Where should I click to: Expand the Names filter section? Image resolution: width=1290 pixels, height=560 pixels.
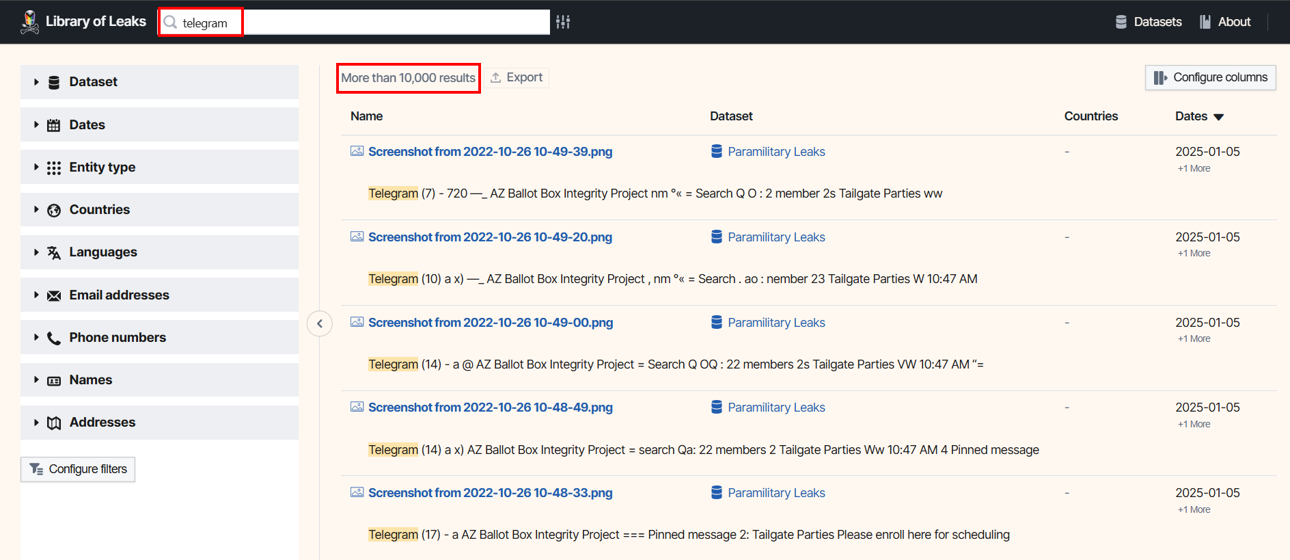[x=159, y=379]
